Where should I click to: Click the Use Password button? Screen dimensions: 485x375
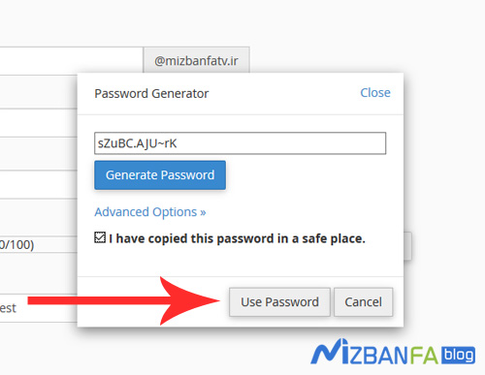point(279,302)
